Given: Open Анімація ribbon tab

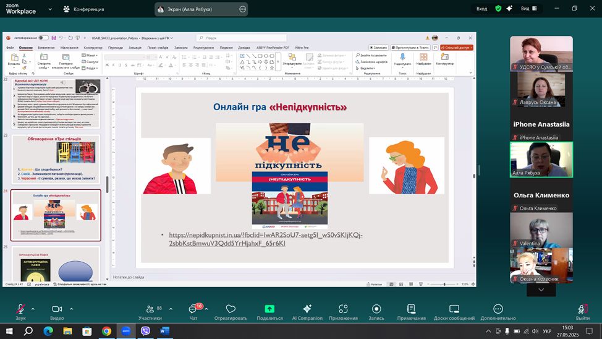Looking at the screenshot, I should tap(135, 48).
